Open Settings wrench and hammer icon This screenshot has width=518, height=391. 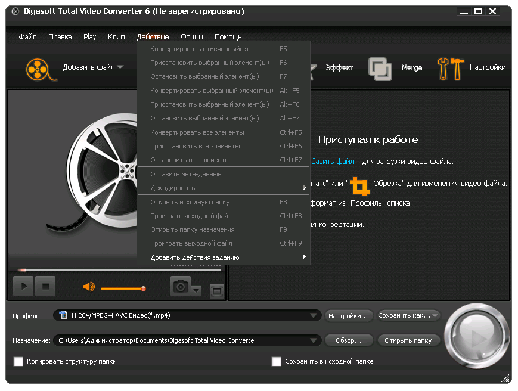[450, 69]
